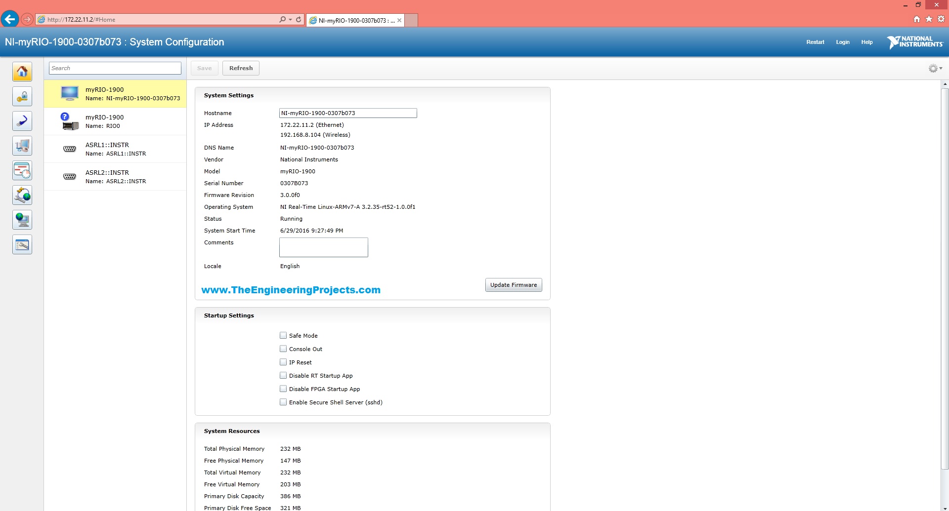This screenshot has height=511, width=949.
Task: Enable the IP Reset checkbox
Action: click(283, 362)
